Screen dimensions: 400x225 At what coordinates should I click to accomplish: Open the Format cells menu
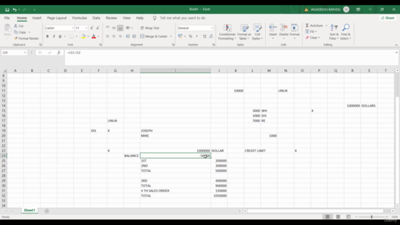coord(294,32)
